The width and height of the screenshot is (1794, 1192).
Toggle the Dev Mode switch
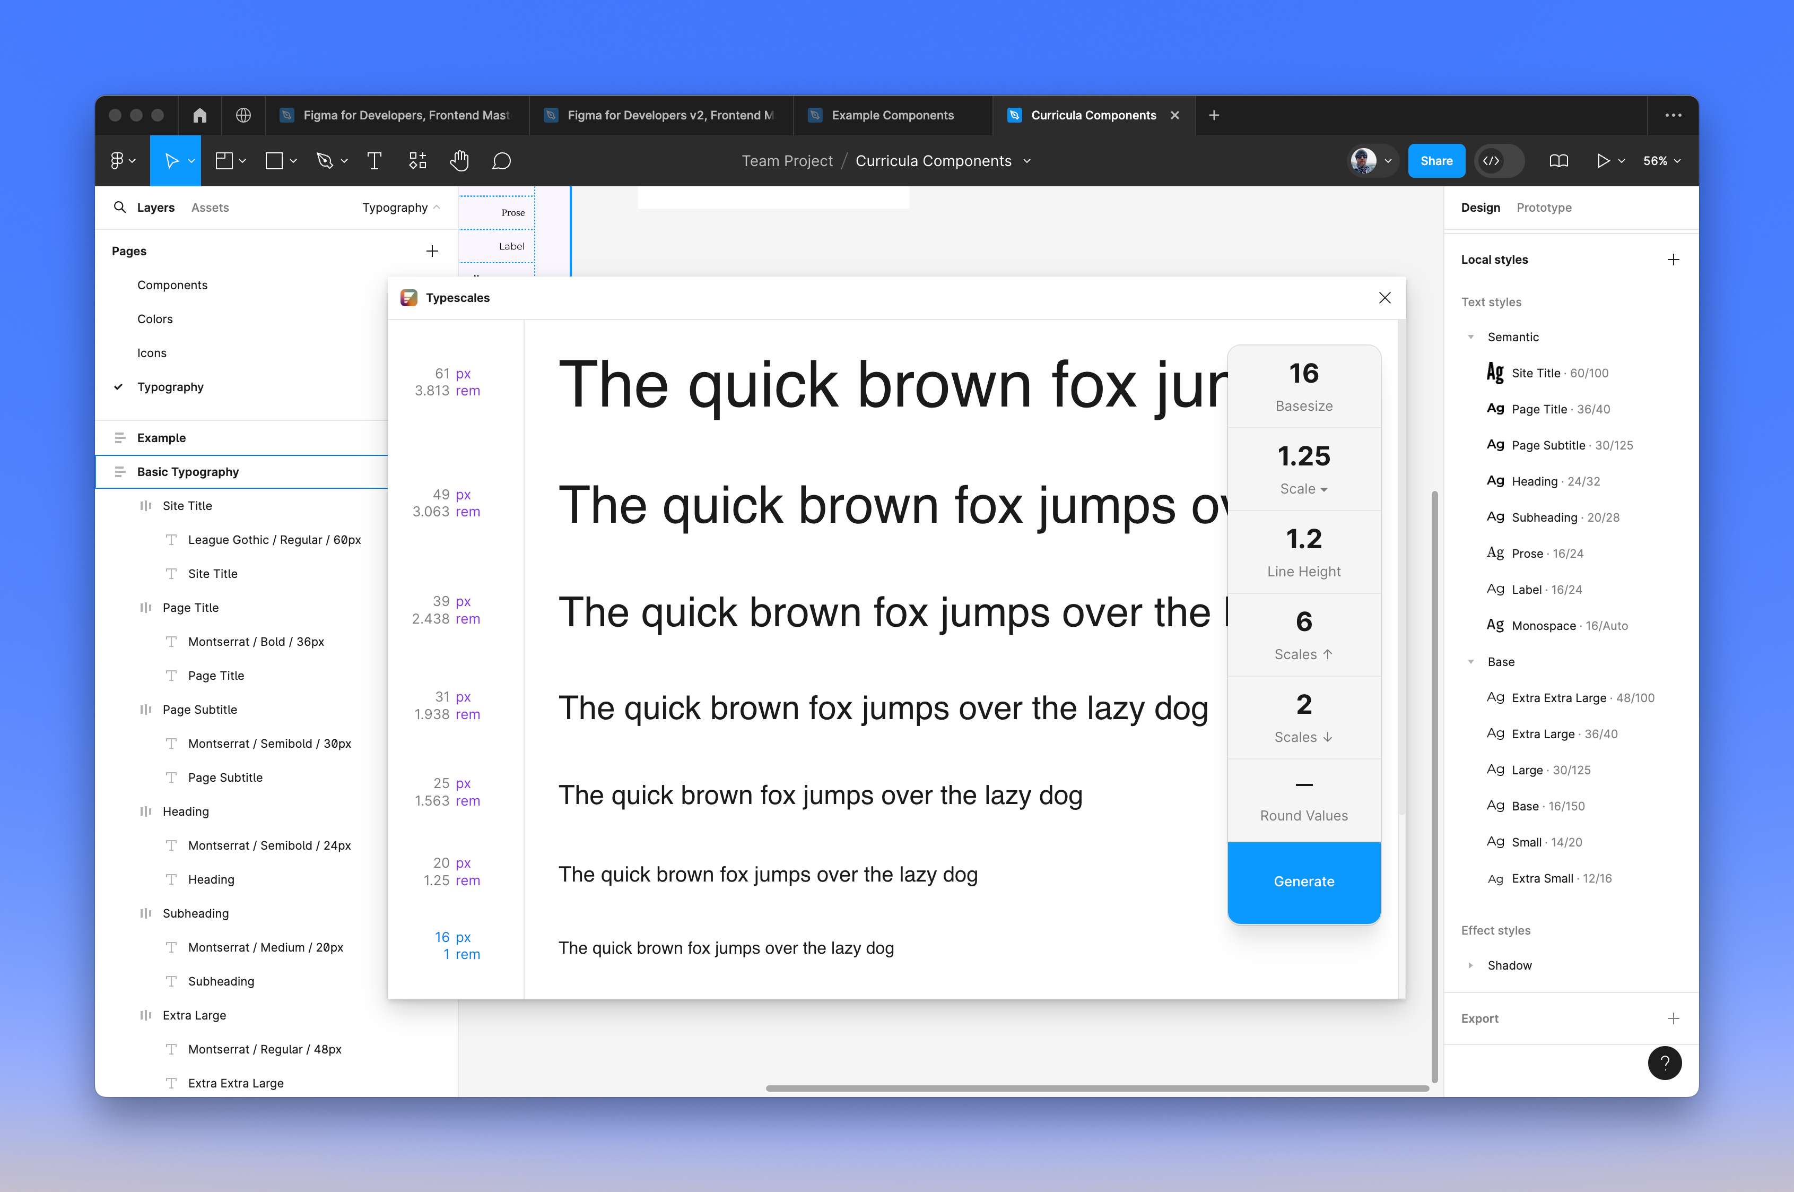click(x=1492, y=160)
